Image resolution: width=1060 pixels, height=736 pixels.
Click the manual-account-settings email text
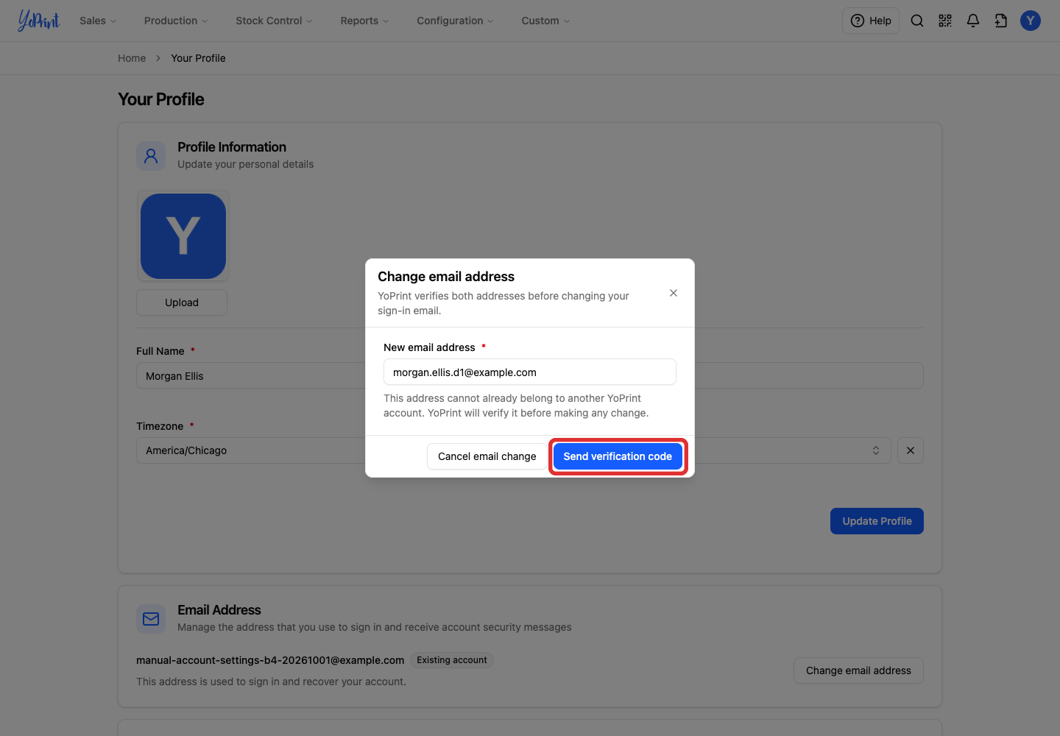(x=270, y=660)
